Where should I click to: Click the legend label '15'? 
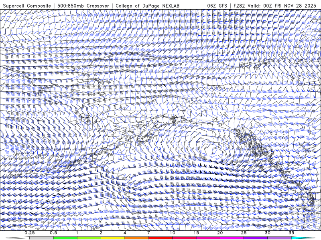(196, 233)
